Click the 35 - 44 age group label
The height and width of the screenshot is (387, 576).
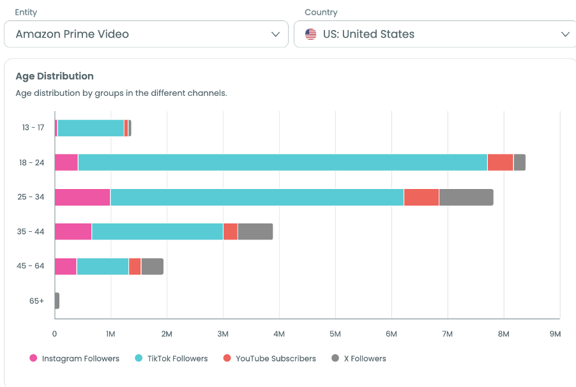click(x=31, y=232)
